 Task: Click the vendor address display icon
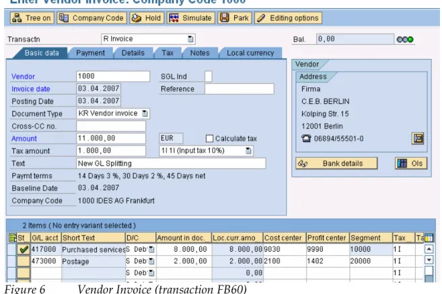418,138
